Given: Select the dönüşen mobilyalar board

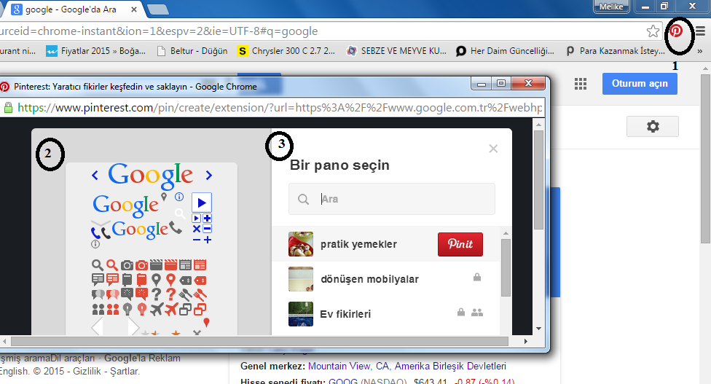Looking at the screenshot, I should (x=386, y=279).
